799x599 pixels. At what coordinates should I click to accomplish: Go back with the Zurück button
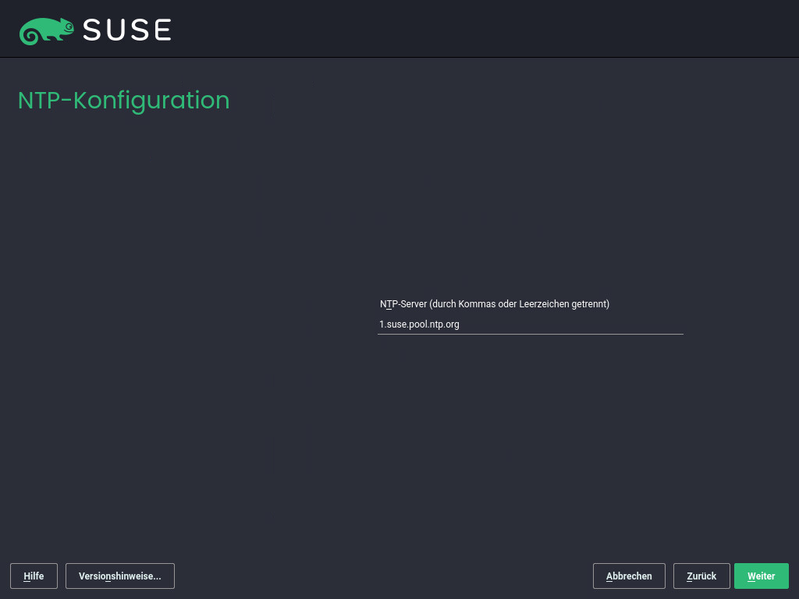(701, 576)
